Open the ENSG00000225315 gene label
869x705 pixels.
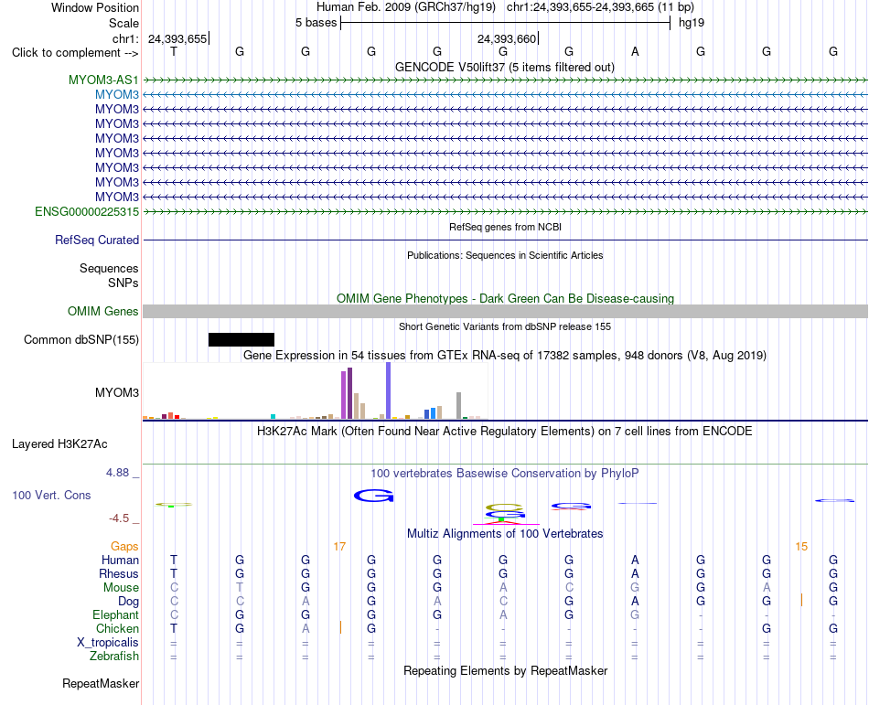tap(87, 211)
